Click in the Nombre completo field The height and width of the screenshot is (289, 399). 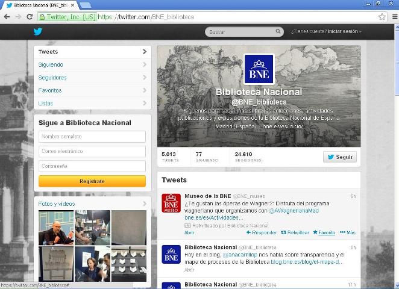pos(92,137)
